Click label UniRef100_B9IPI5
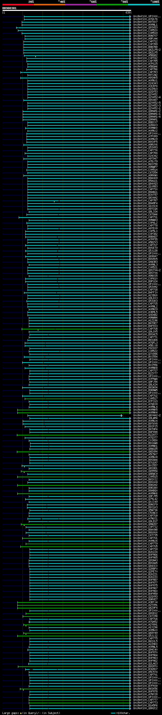Screen dimensions: 162x715 [145, 426]
